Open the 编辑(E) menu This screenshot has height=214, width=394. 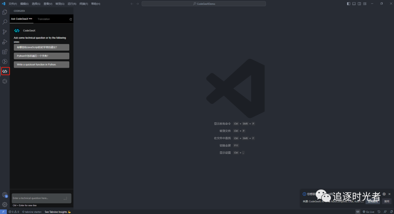click(24, 4)
